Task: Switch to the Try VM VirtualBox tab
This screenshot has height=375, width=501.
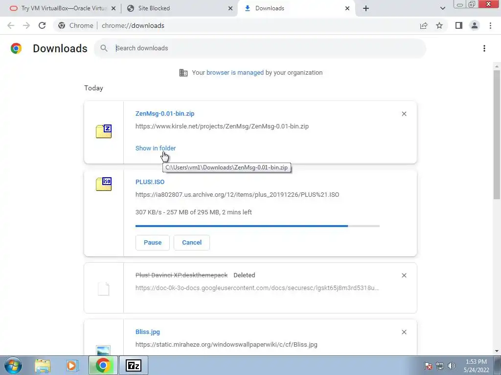Action: pyautogui.click(x=61, y=9)
